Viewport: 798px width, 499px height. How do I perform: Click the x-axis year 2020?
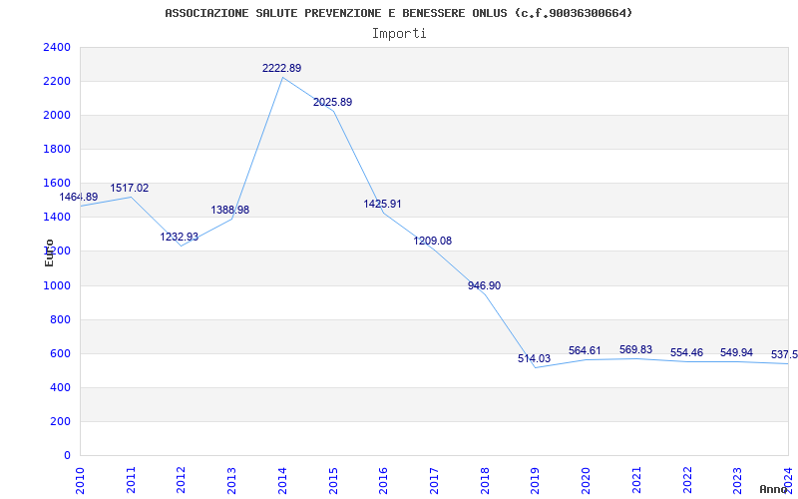(x=586, y=480)
